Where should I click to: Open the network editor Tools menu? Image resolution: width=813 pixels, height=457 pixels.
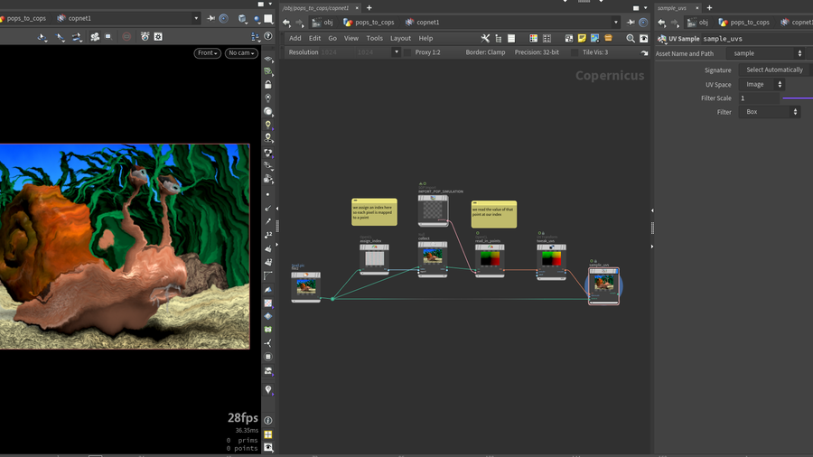point(374,39)
